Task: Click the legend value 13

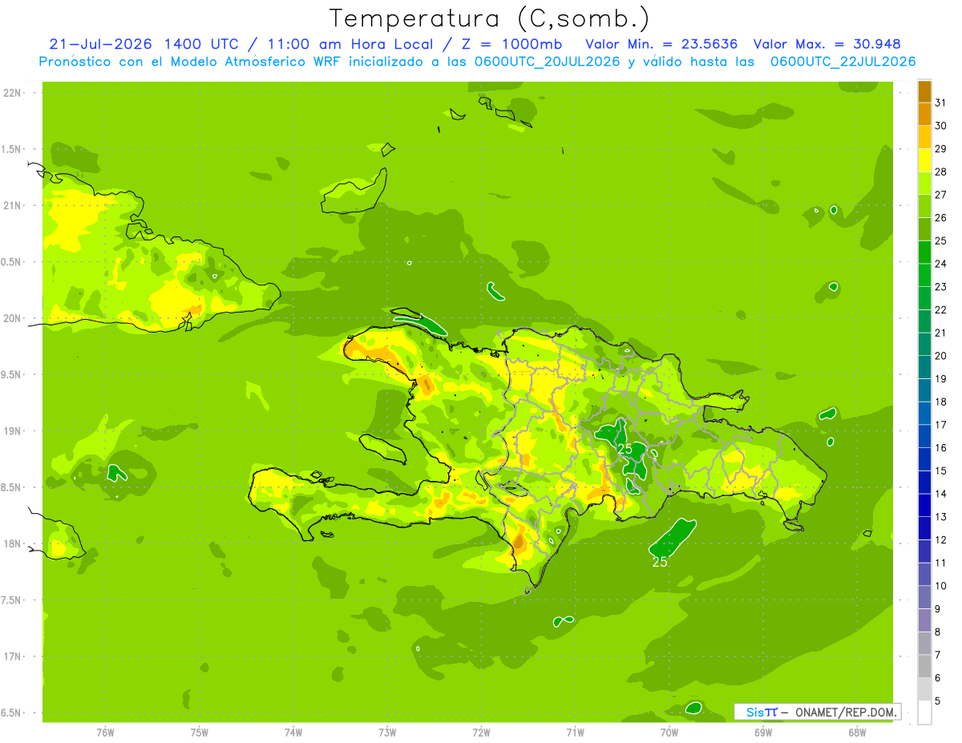Action: click(940, 516)
